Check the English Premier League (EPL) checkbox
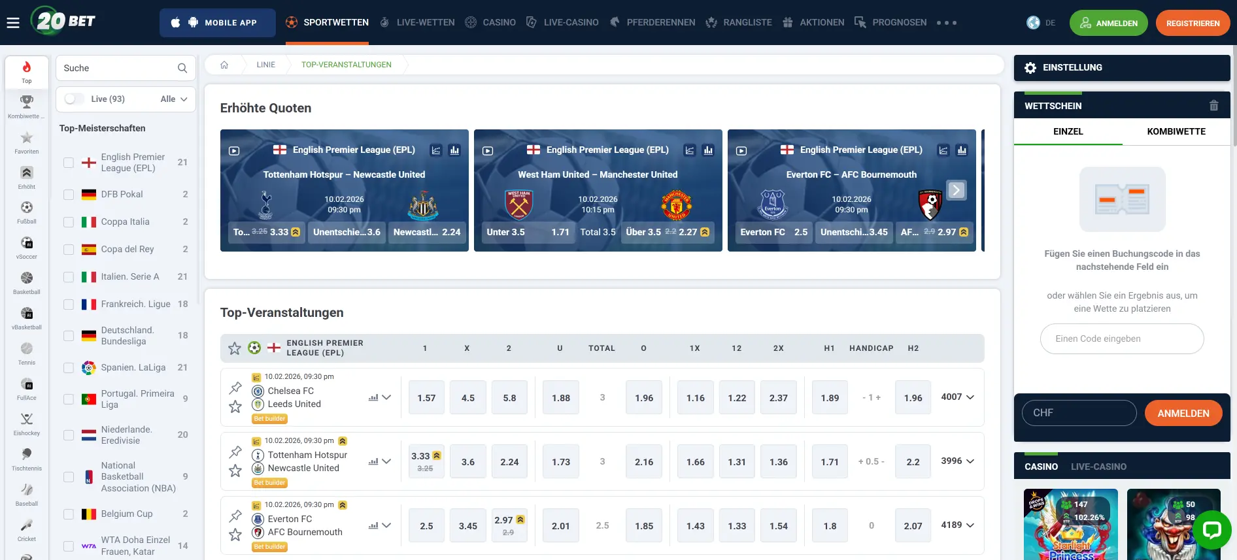This screenshot has width=1237, height=560. 69,163
